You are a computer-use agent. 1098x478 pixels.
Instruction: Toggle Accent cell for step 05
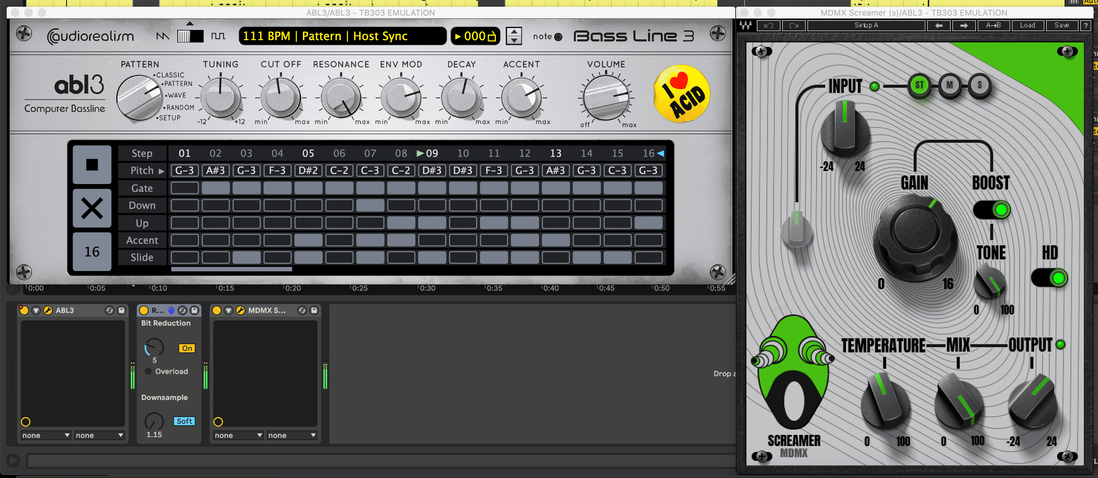pos(308,240)
